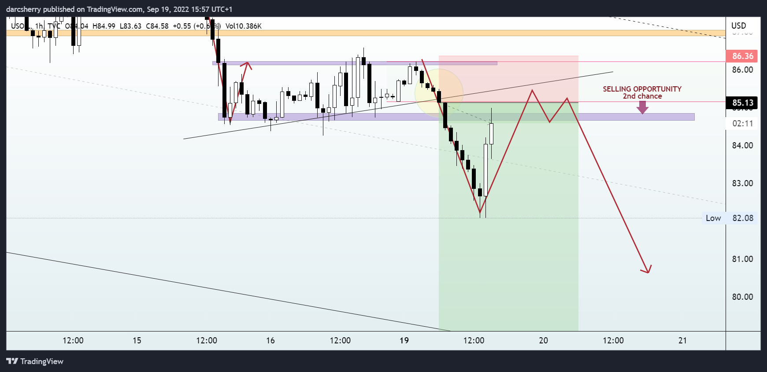Click the 84.00 price axis value
Screen dimensions: 767x372
click(x=742, y=145)
